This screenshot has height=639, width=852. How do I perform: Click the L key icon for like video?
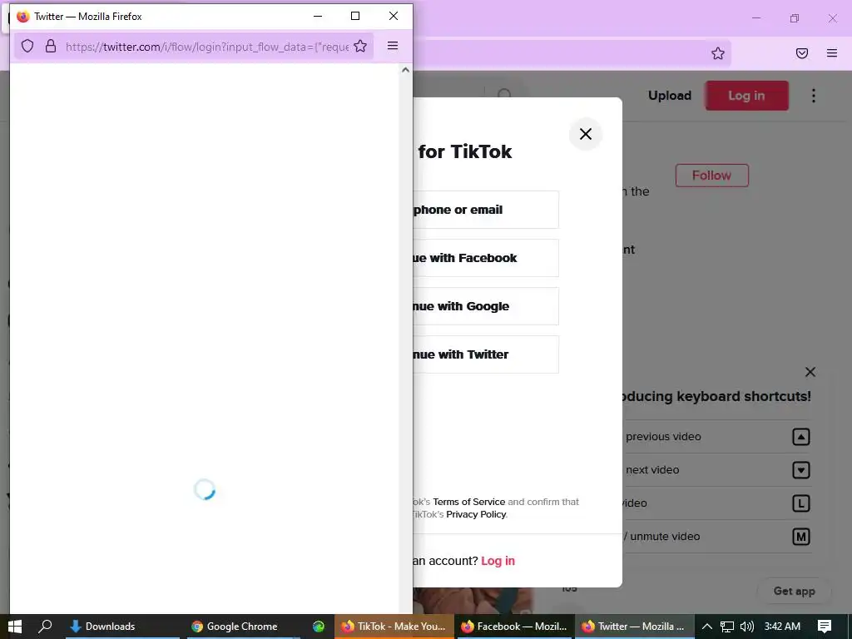[x=801, y=503]
